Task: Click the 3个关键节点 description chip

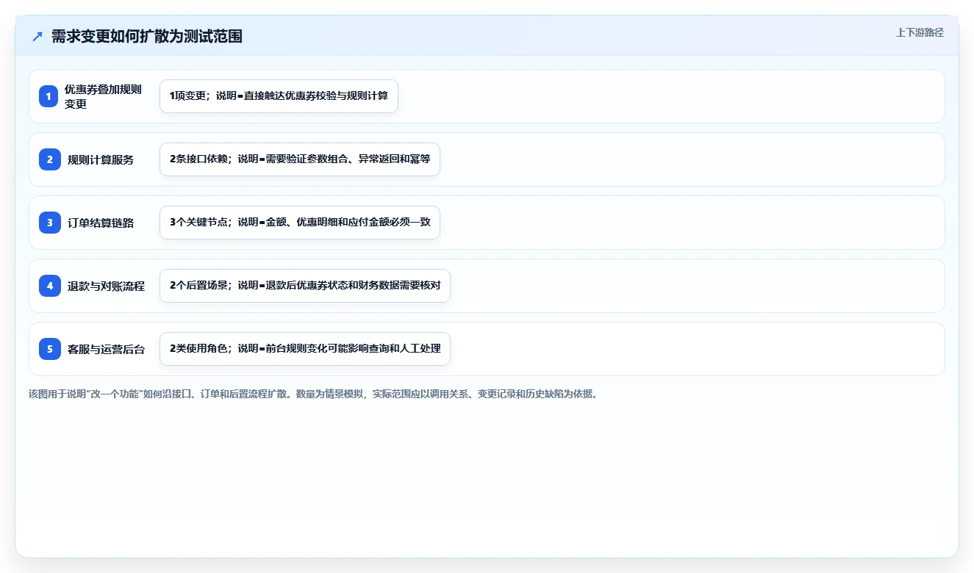Action: click(300, 223)
